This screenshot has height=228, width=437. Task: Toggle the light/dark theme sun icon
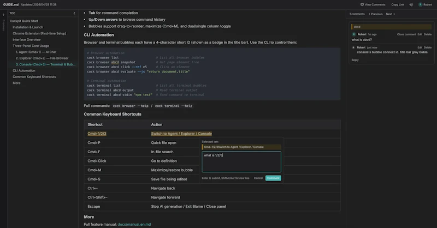411,5
